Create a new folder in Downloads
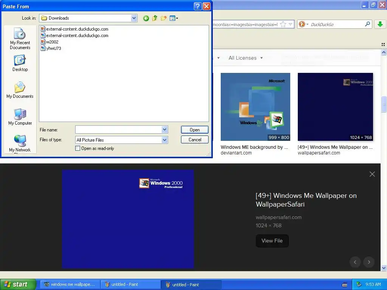The width and height of the screenshot is (387, 290). click(x=164, y=18)
